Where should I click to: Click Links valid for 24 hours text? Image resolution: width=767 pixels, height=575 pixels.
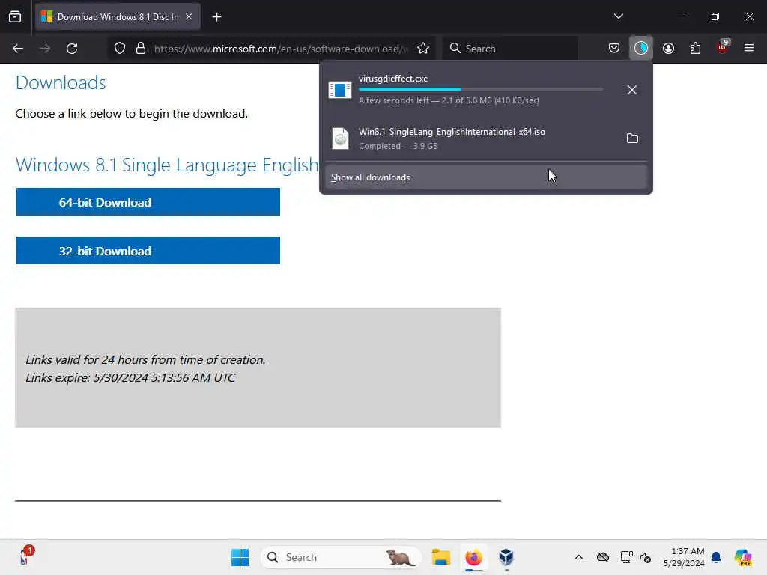click(x=145, y=360)
